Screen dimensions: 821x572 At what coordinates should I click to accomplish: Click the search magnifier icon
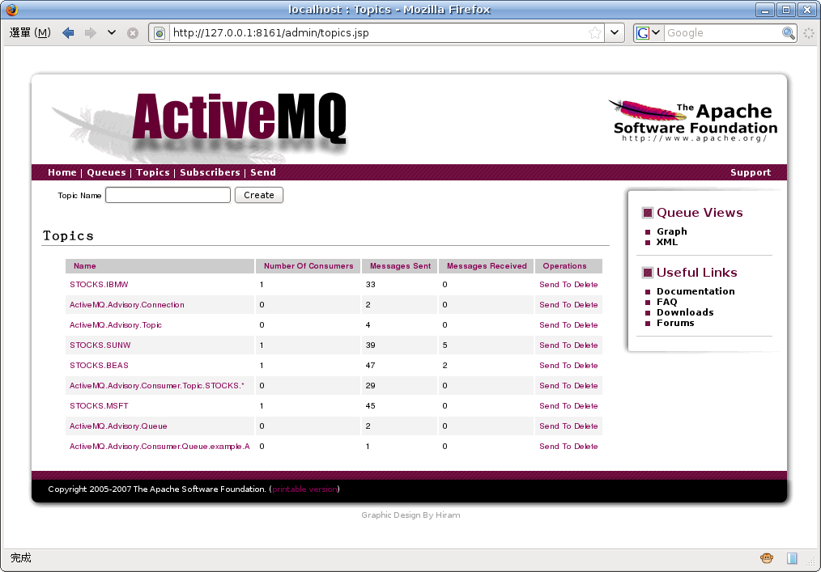(x=788, y=33)
